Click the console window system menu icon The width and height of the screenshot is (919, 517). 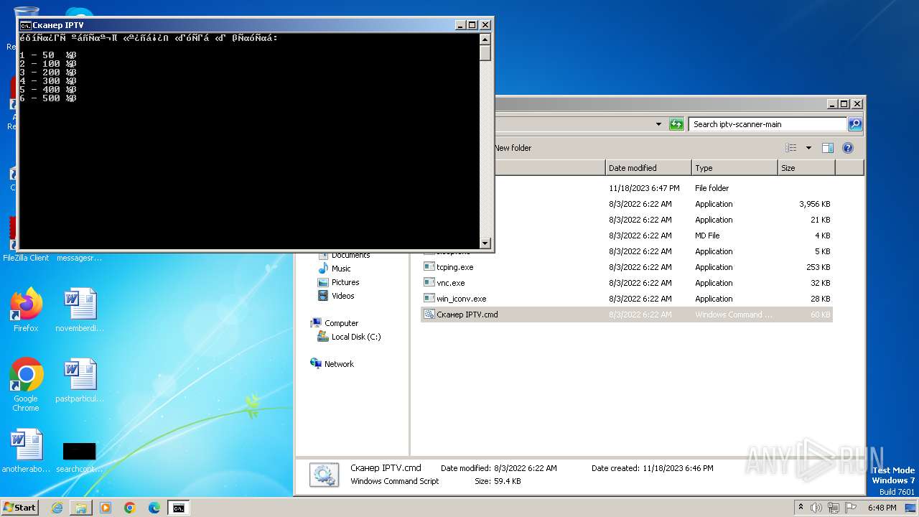(25, 25)
